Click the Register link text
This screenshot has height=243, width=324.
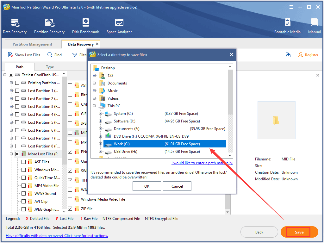(x=312, y=55)
